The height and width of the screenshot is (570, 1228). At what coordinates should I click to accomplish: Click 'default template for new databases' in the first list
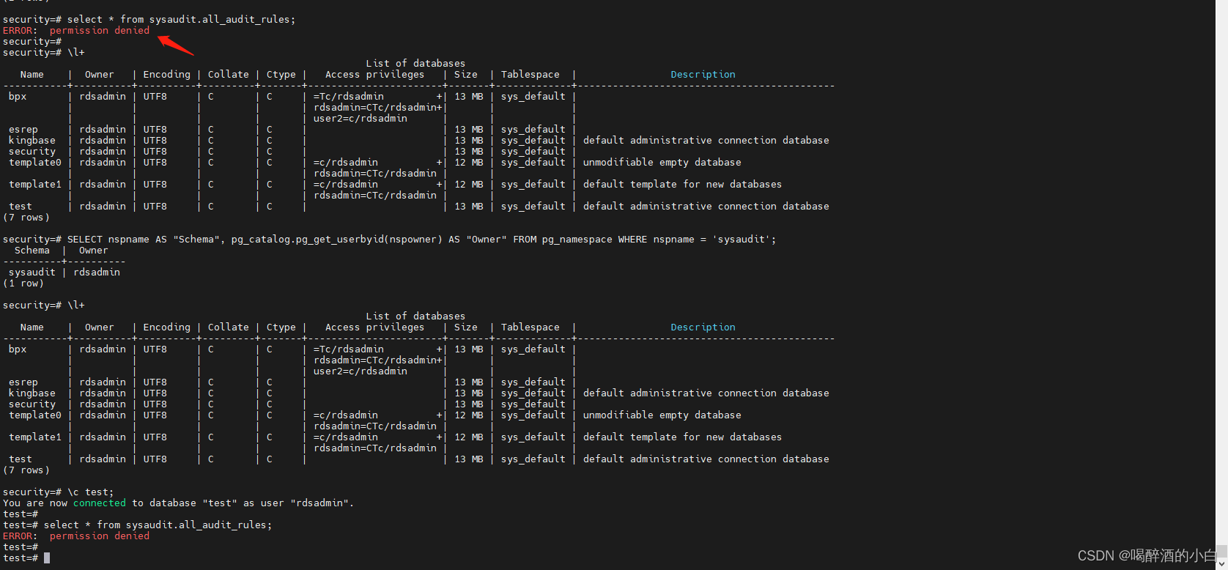[x=682, y=185]
